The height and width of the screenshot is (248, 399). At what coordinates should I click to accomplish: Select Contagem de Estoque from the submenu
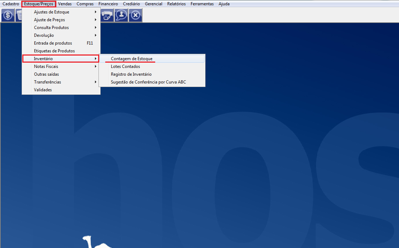pyautogui.click(x=131, y=59)
